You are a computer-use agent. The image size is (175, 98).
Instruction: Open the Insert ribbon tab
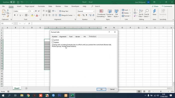coord(19,6)
